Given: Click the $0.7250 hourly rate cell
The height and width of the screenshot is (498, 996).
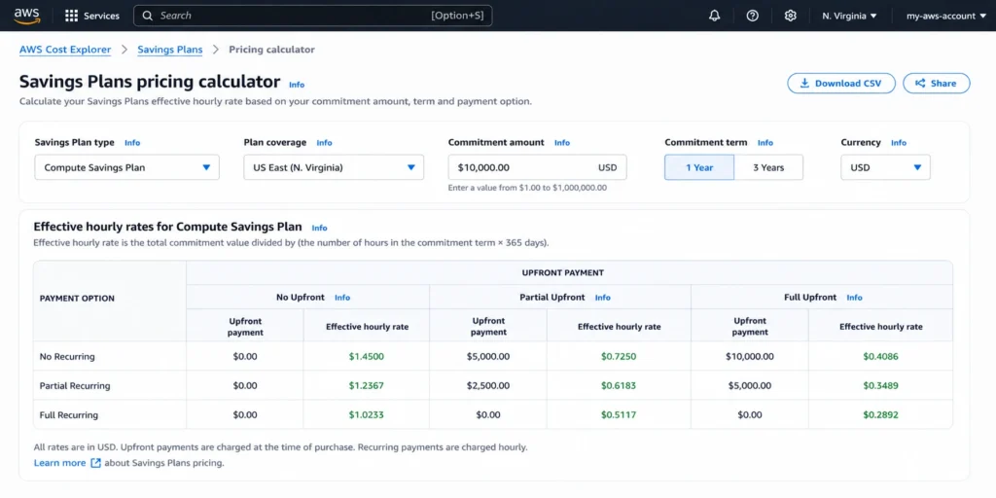Looking at the screenshot, I should click(x=619, y=357).
